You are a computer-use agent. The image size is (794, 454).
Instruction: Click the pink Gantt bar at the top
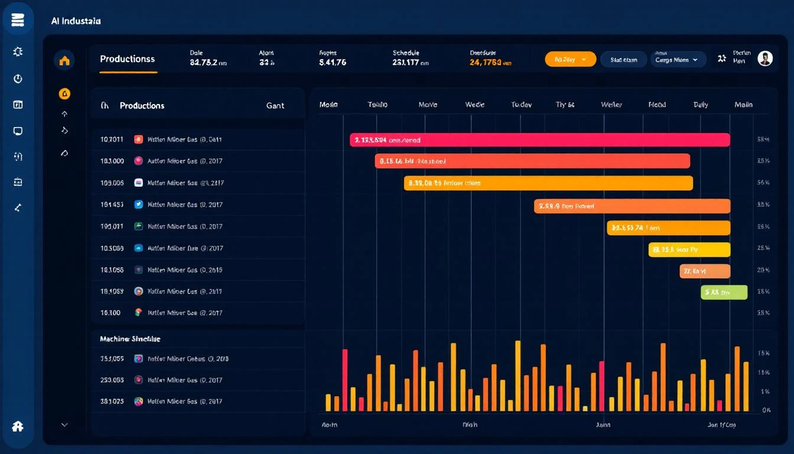[x=541, y=140]
